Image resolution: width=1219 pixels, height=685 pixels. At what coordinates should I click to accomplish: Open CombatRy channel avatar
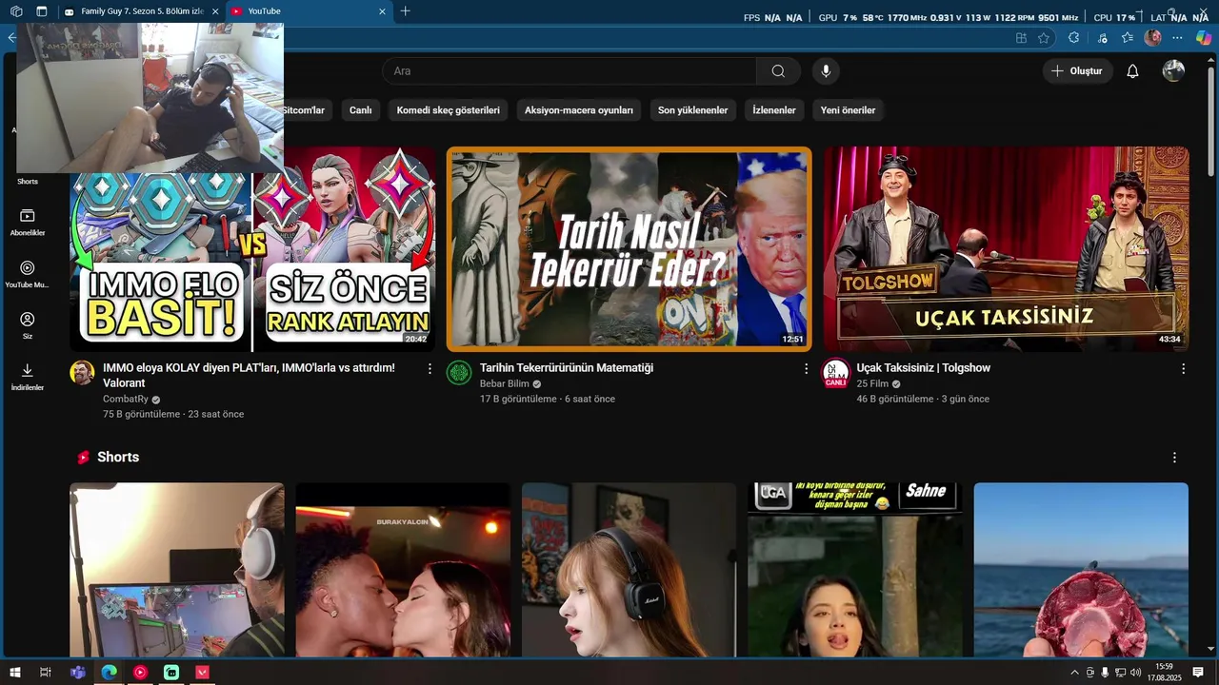point(82,372)
